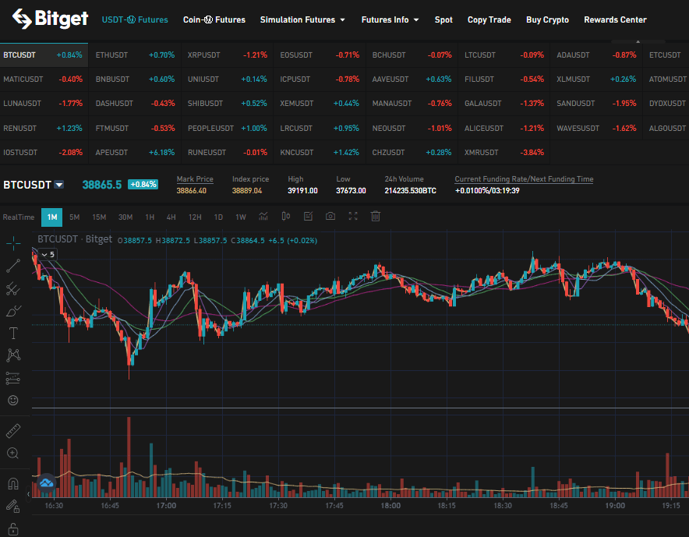Select the trend line drawing tool
This screenshot has height=537, width=689.
tap(13, 266)
